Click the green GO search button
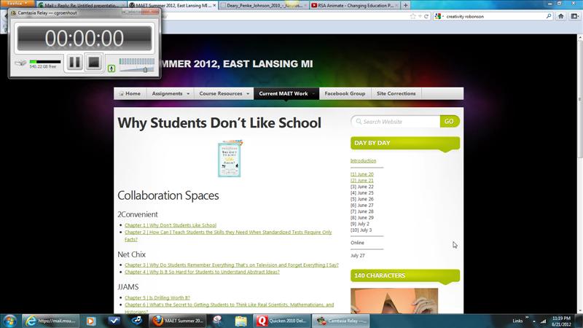Image resolution: width=583 pixels, height=328 pixels. tap(450, 121)
